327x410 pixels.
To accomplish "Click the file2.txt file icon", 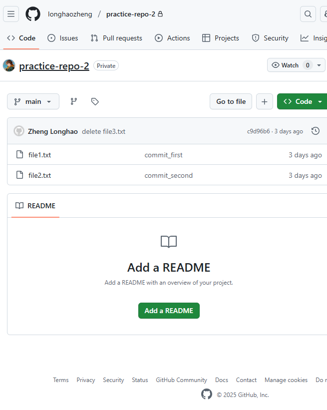I will tap(19, 175).
